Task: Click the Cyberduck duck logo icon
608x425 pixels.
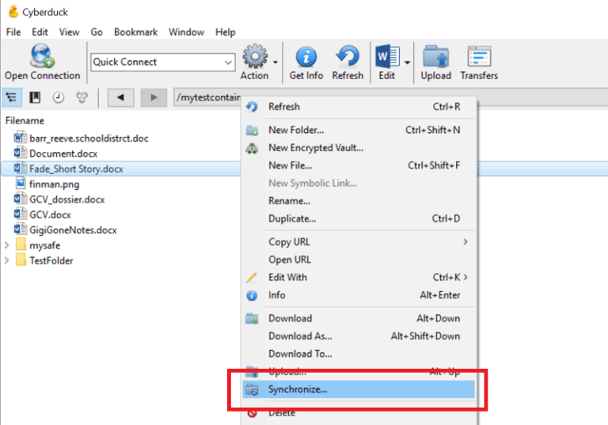Action: click(13, 12)
